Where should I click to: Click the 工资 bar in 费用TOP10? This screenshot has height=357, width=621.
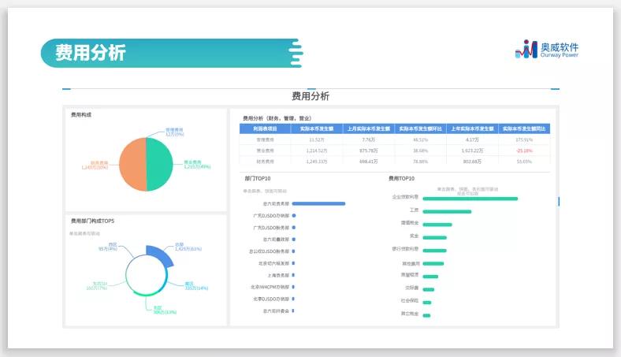click(x=447, y=211)
